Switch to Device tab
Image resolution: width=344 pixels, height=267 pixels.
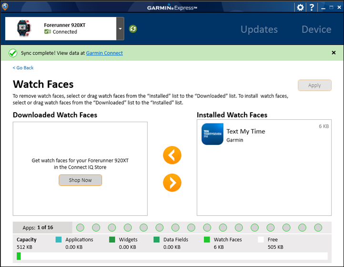[x=316, y=29]
